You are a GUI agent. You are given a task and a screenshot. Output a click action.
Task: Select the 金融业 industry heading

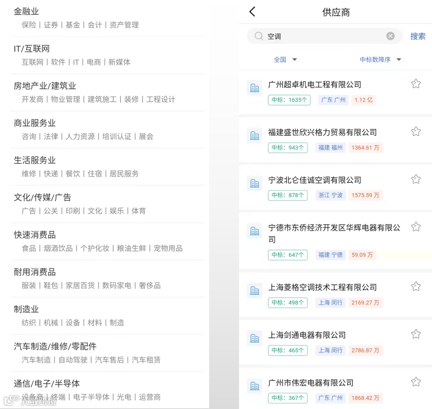pos(26,11)
